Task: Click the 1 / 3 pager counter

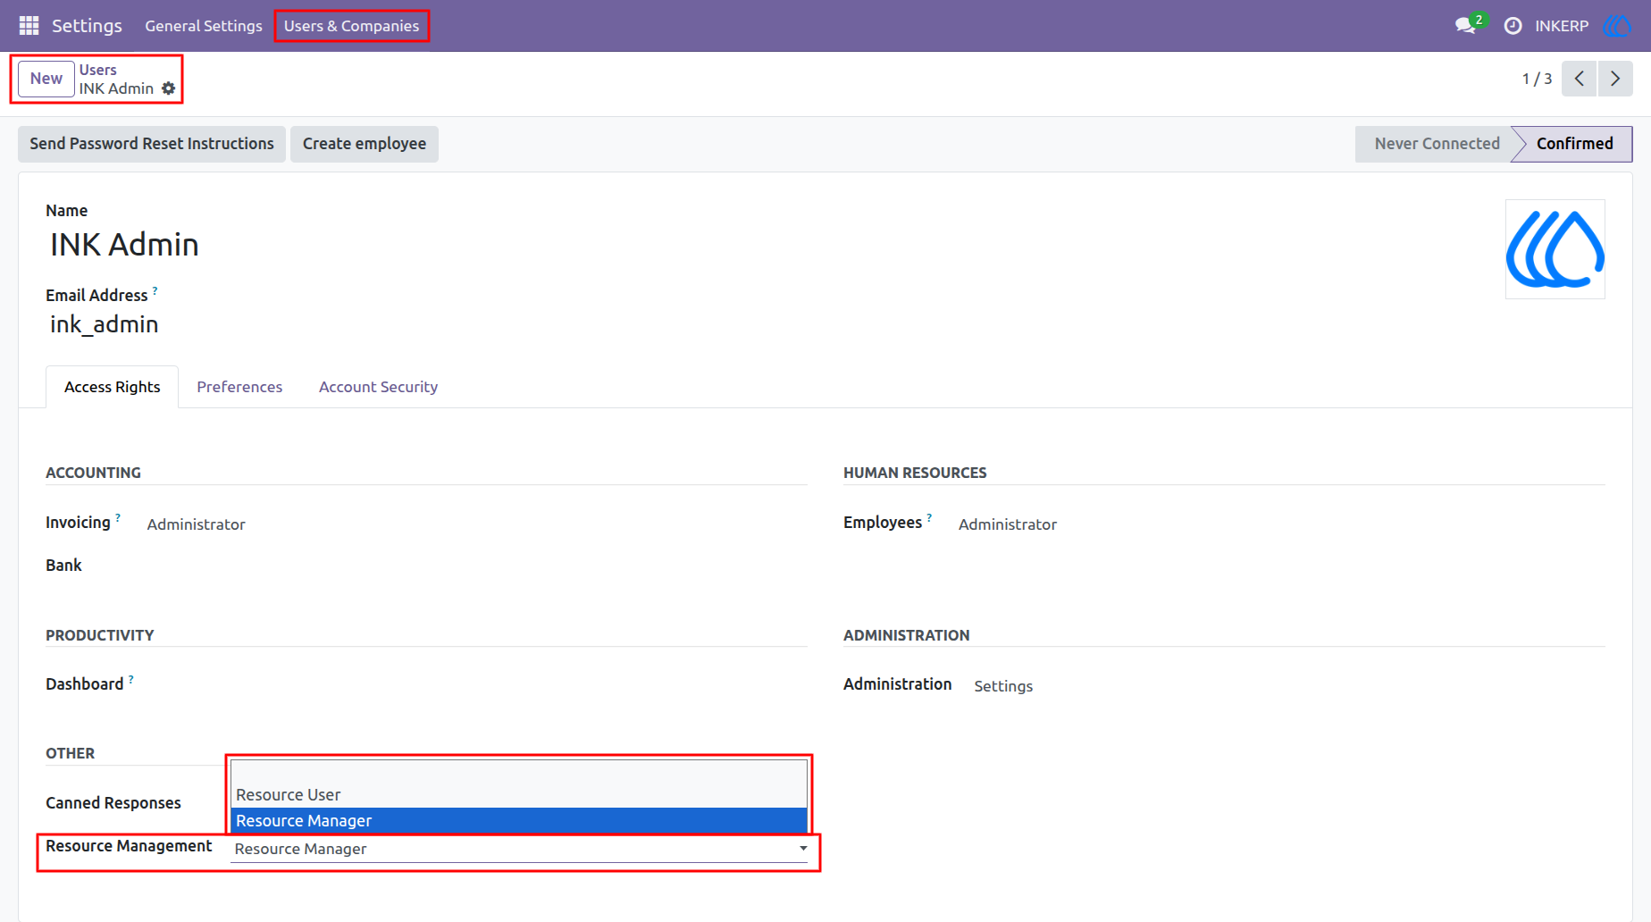Action: (x=1537, y=79)
